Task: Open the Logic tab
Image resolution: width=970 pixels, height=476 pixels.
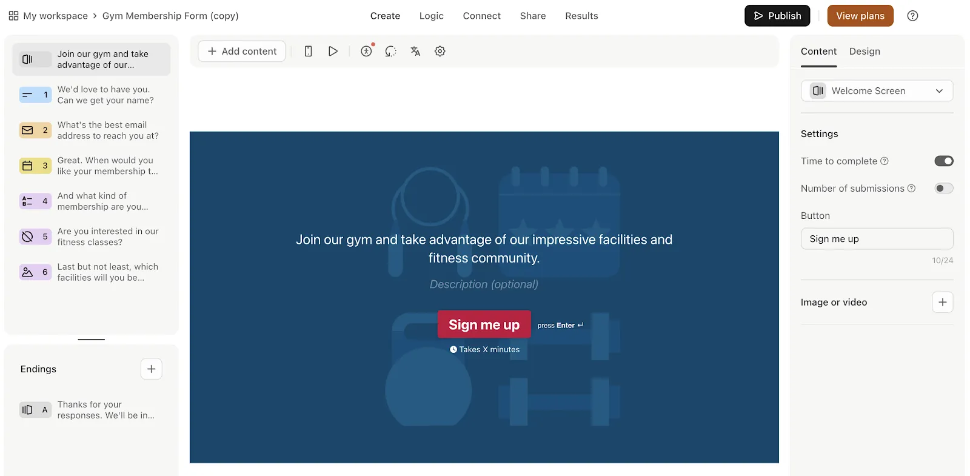Action: 431,16
